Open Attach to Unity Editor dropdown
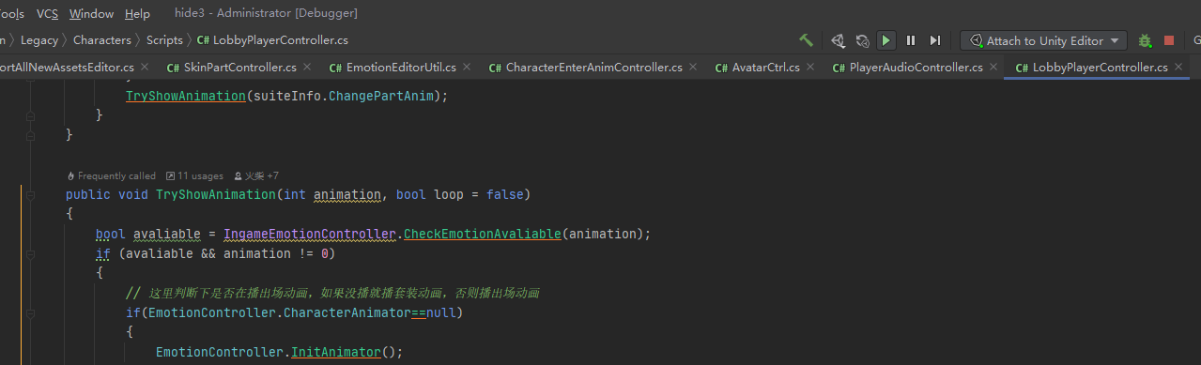This screenshot has width=1201, height=365. coord(1043,40)
